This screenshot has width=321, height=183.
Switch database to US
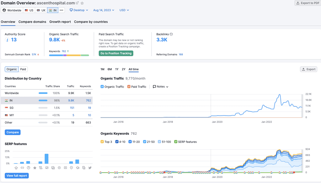point(29,10)
